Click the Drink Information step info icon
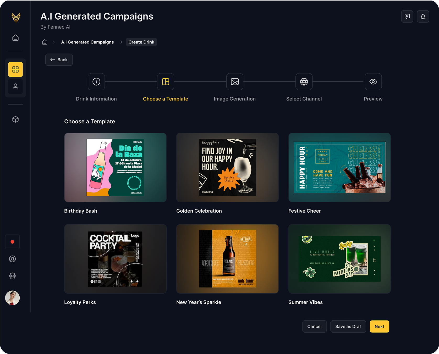This screenshot has width=439, height=354. tap(96, 82)
